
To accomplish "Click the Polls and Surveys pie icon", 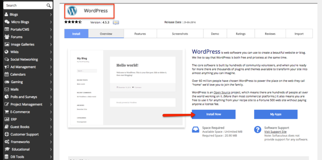I will pyautogui.click(x=7, y=97).
